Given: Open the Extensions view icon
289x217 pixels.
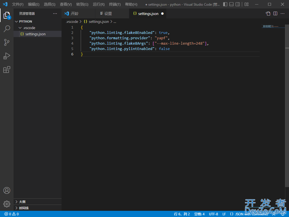Looking at the screenshot, I should coord(7,70).
